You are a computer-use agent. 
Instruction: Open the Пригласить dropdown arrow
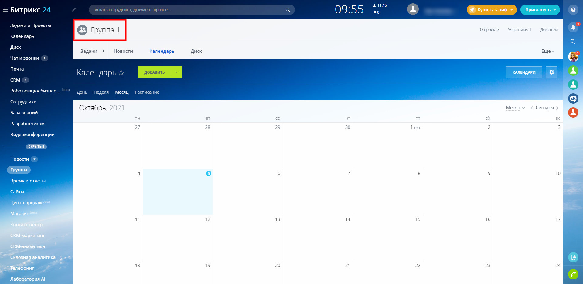pos(555,10)
